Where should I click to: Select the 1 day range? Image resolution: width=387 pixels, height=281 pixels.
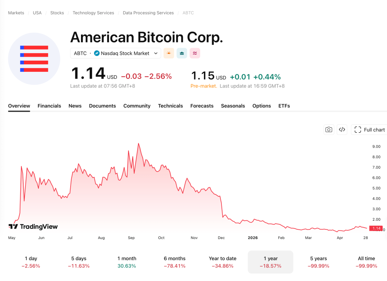point(31,262)
